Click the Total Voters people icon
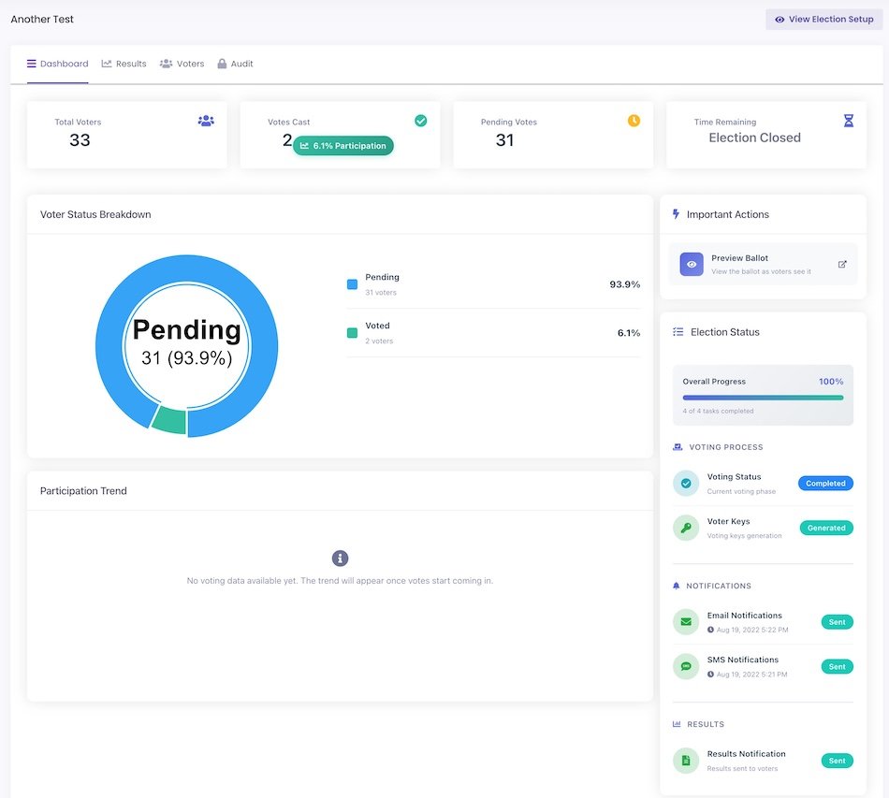This screenshot has height=798, width=889. coord(206,121)
